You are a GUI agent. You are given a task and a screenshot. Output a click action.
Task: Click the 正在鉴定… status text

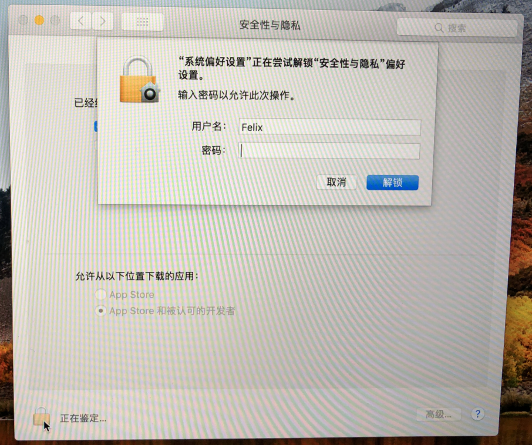pyautogui.click(x=83, y=419)
